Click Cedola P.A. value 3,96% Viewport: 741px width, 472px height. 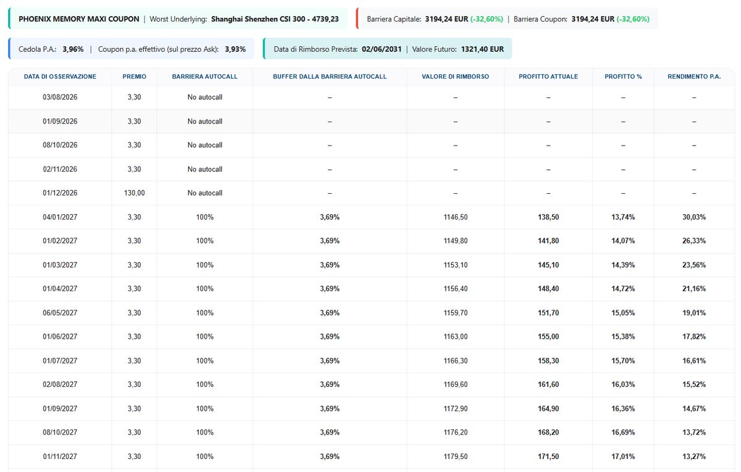click(73, 49)
